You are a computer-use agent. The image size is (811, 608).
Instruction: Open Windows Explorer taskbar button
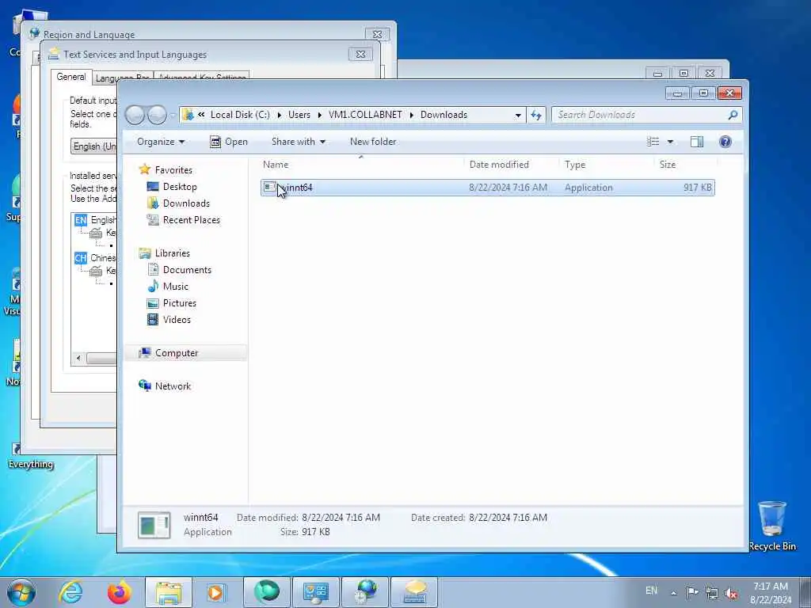(x=169, y=592)
